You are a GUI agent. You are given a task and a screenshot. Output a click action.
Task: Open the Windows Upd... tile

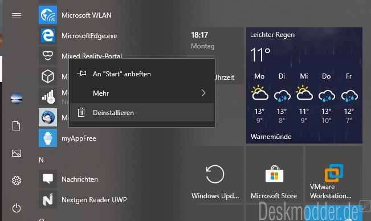coord(215,174)
